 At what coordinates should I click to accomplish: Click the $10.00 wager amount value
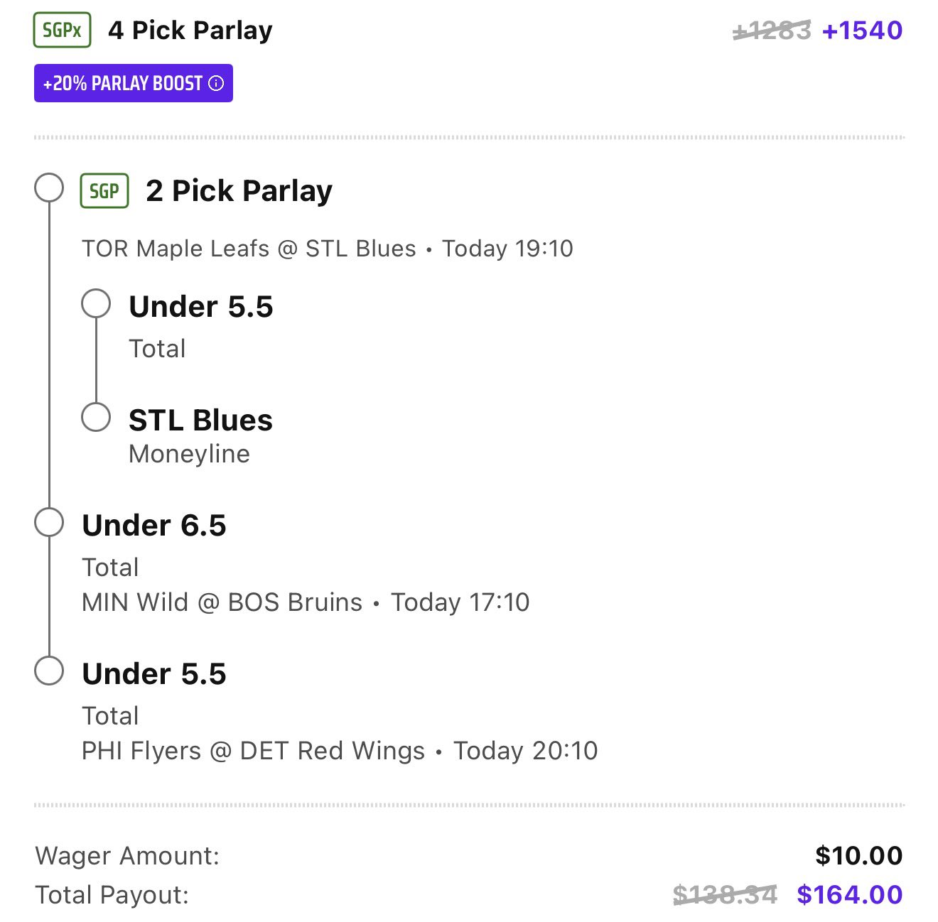tap(858, 856)
